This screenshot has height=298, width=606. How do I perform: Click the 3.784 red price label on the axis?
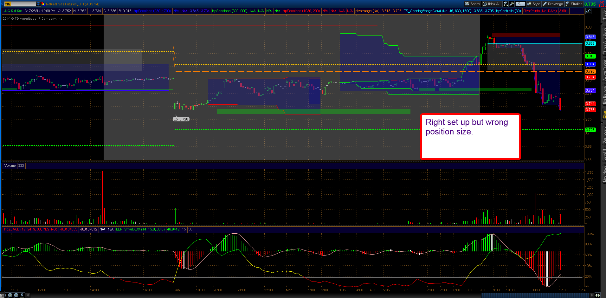(590, 77)
